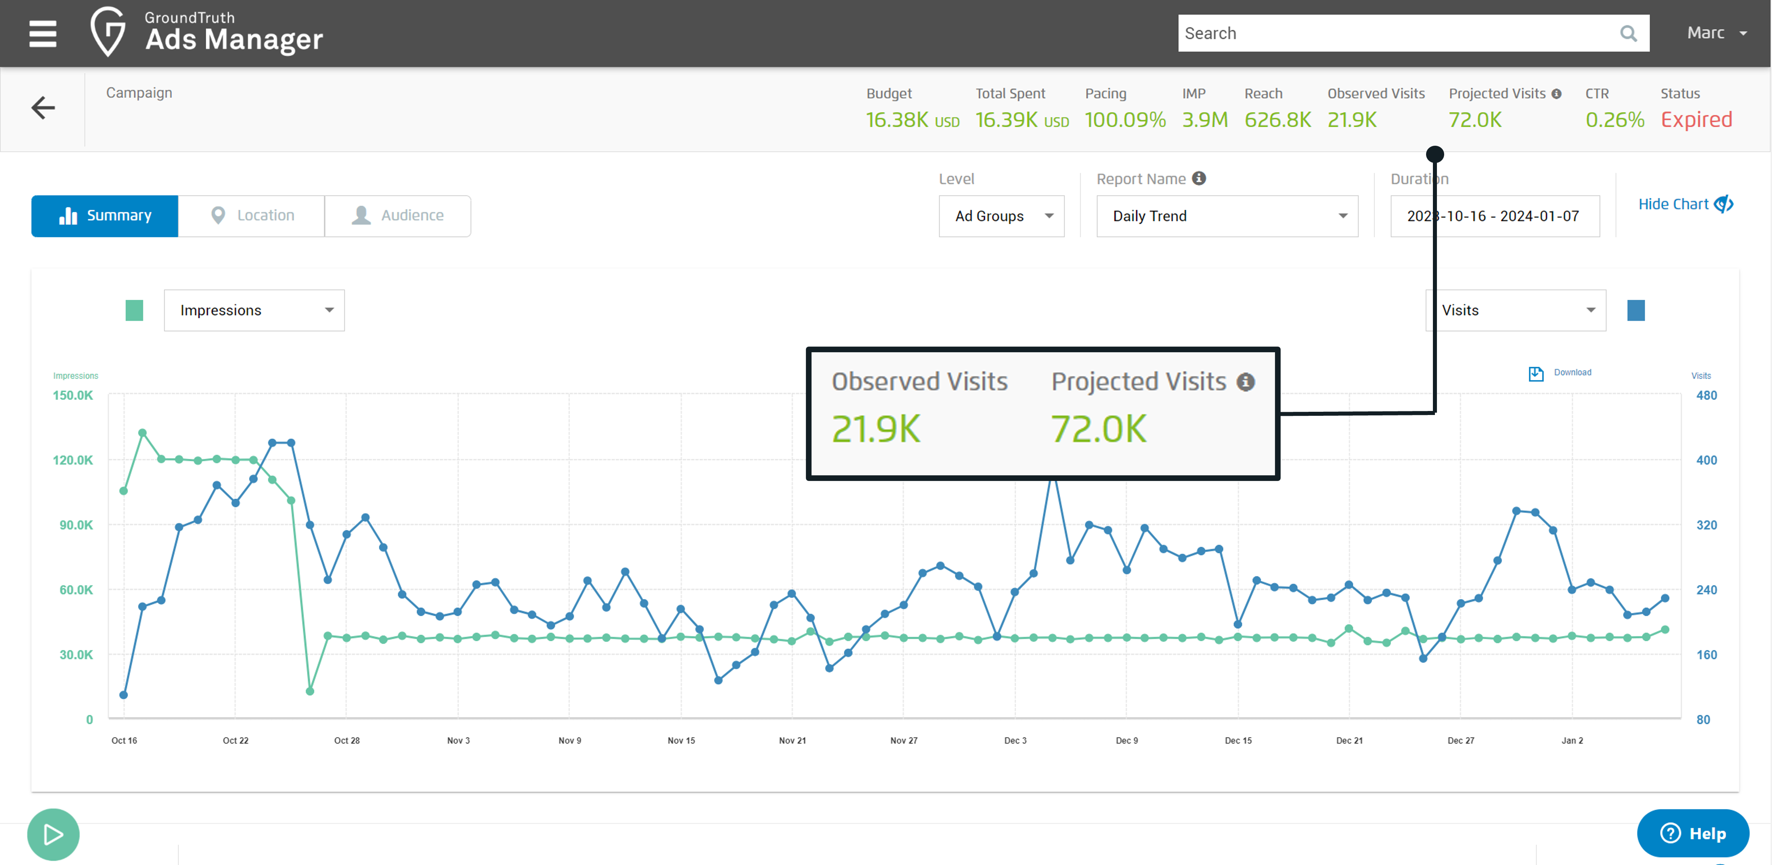Click the 3.9M IMP value

coord(1205,120)
